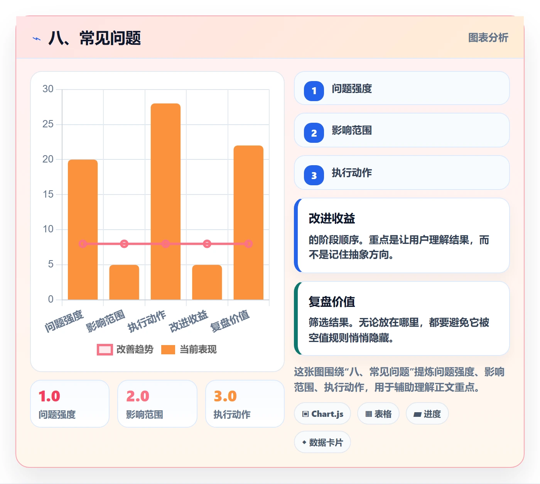
Task: Click the number 1 badge for 问题强度
Action: point(314,91)
